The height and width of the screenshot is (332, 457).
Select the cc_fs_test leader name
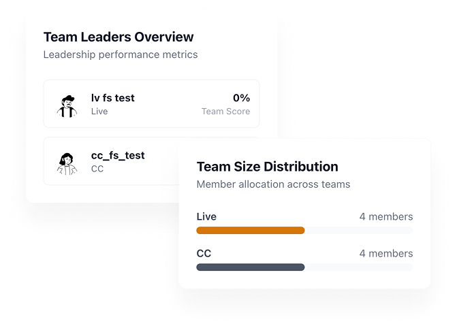point(118,155)
